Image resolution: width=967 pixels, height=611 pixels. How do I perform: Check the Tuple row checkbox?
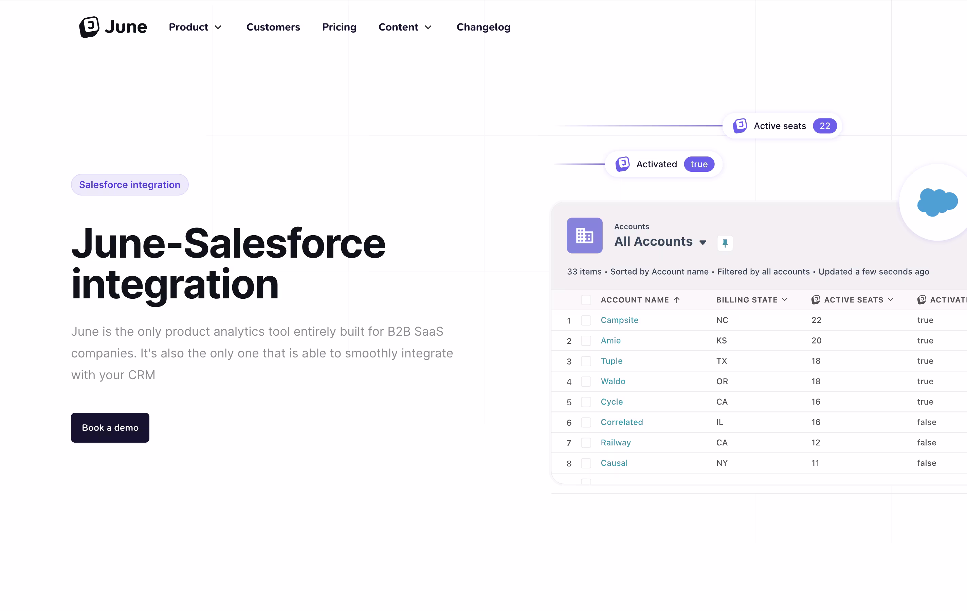point(586,361)
